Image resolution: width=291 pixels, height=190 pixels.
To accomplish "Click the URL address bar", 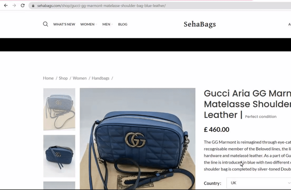I will coord(159,6).
